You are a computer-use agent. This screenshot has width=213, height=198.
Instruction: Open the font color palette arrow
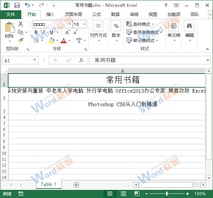pos(70,40)
